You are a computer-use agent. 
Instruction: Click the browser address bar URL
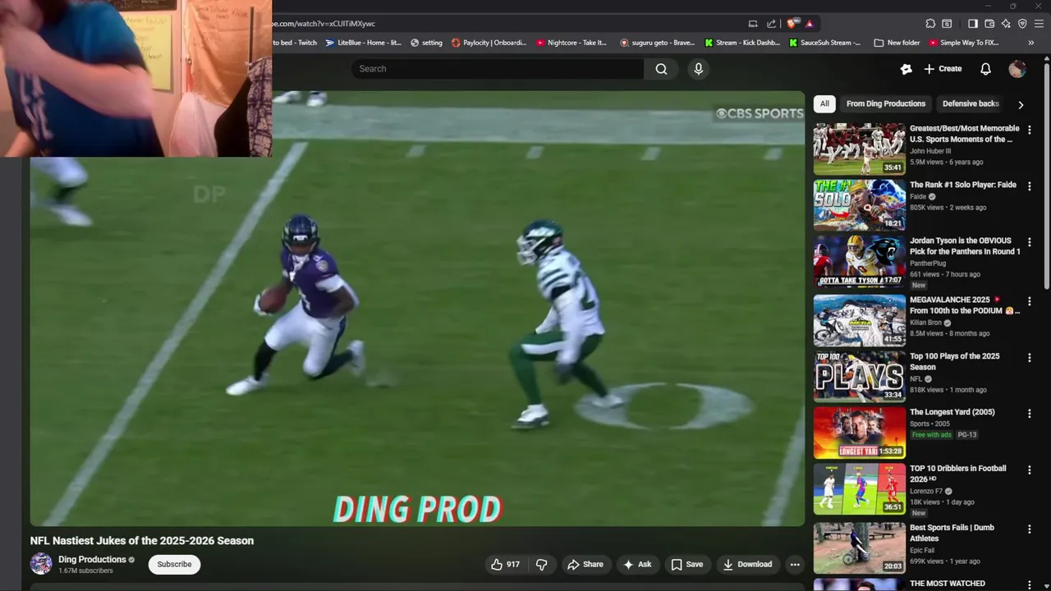click(x=324, y=24)
